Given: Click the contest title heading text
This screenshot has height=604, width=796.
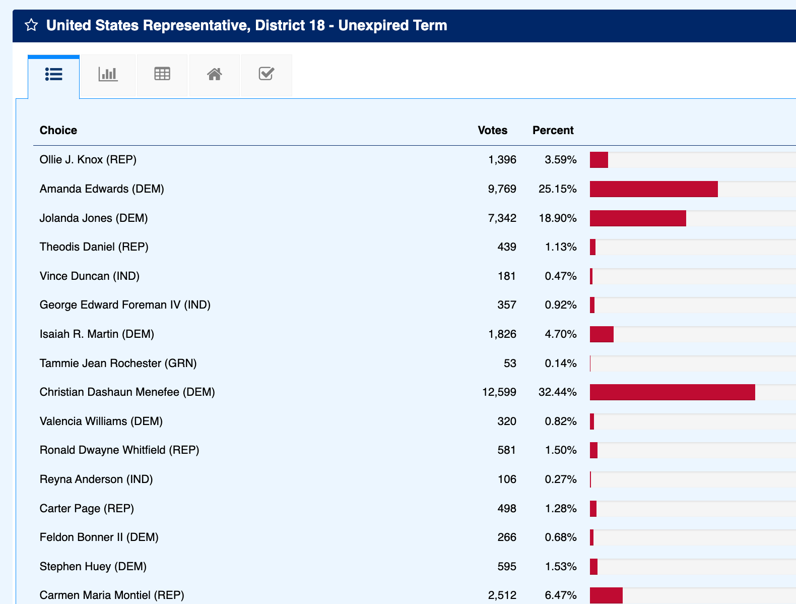Looking at the screenshot, I should (246, 25).
